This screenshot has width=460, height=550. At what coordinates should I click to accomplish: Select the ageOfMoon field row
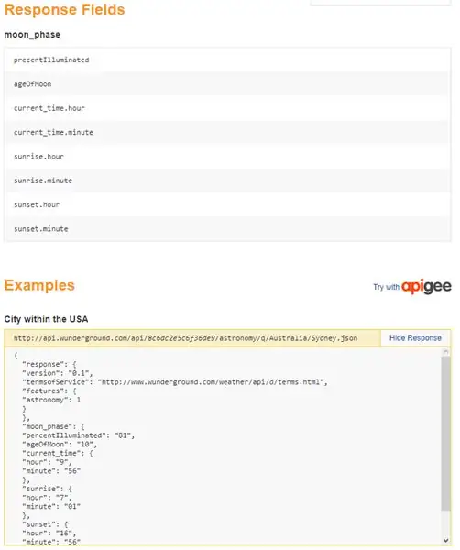click(x=227, y=84)
